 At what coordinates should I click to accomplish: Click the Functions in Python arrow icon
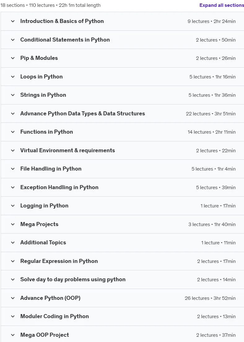13,132
